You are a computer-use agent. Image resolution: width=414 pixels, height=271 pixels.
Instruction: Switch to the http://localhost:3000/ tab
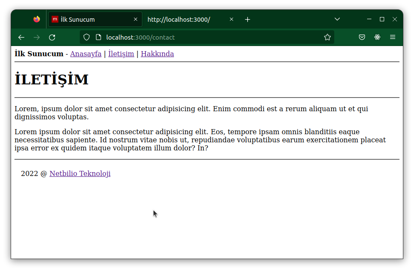[x=191, y=19]
